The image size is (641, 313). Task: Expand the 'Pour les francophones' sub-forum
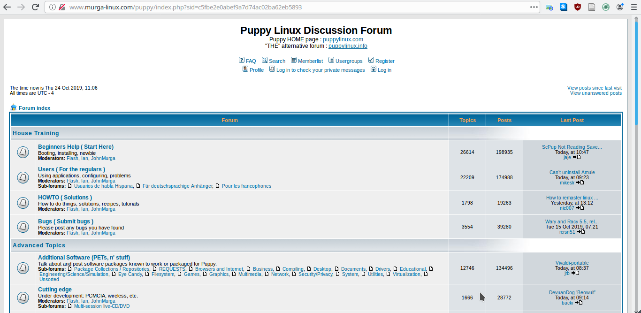point(246,186)
